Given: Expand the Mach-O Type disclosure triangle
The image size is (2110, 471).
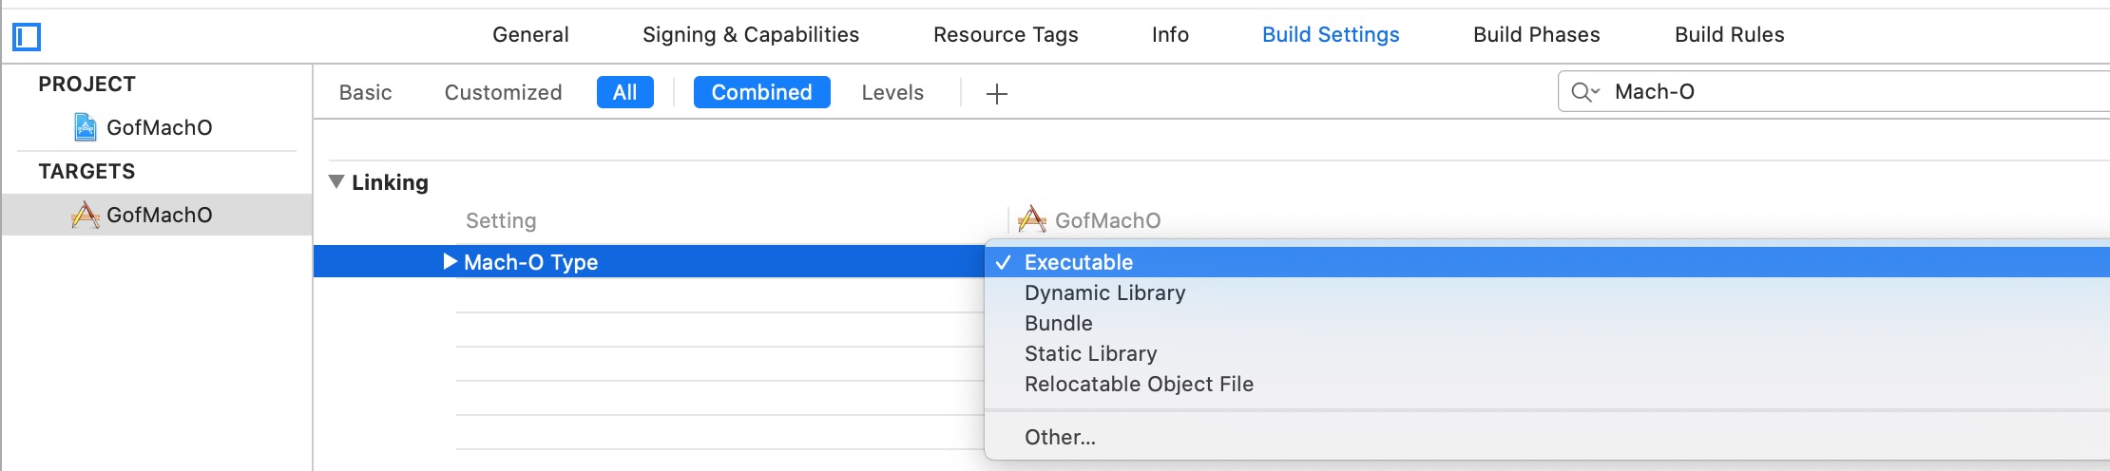Looking at the screenshot, I should click(451, 261).
